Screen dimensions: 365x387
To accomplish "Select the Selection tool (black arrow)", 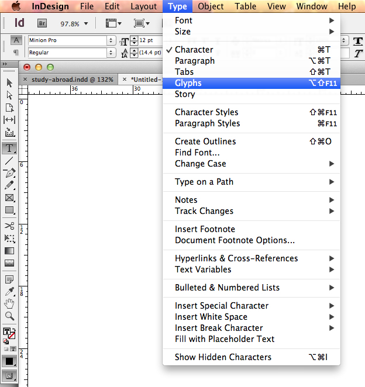I will pyautogui.click(x=9, y=82).
